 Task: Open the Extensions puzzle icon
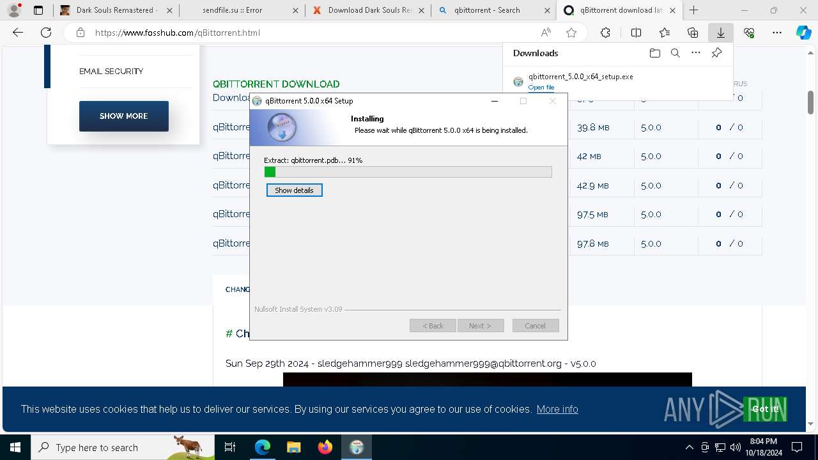tap(605, 33)
